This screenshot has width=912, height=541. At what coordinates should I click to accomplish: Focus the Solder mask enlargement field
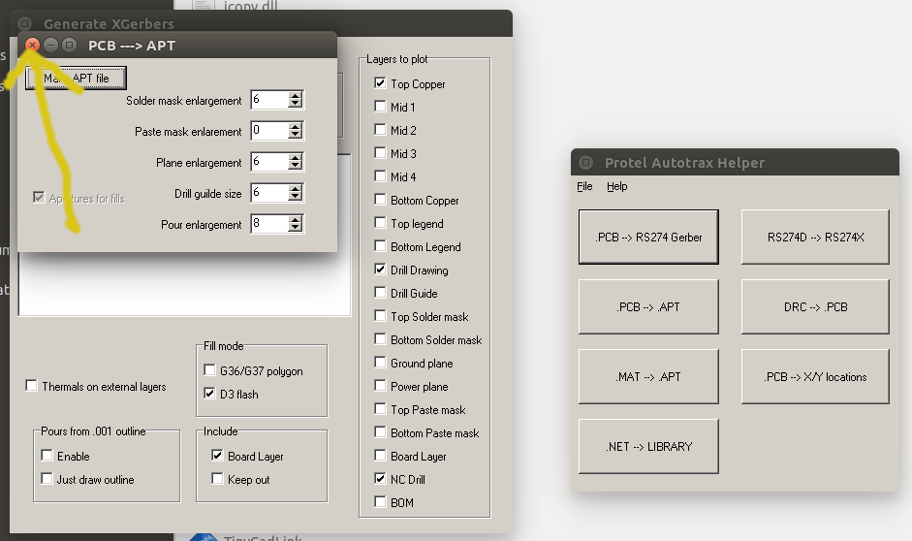coord(269,100)
